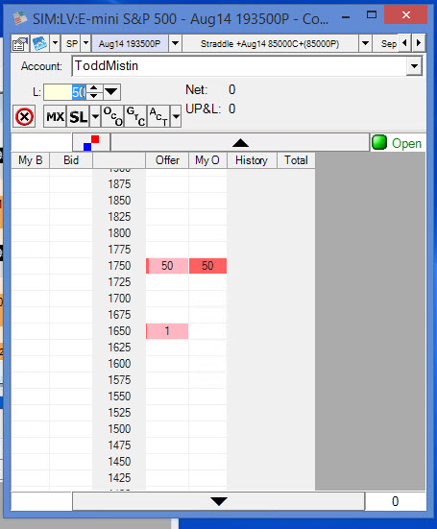The width and height of the screenshot is (437, 529).
Task: Toggle the GTC duration button
Action: point(135,117)
